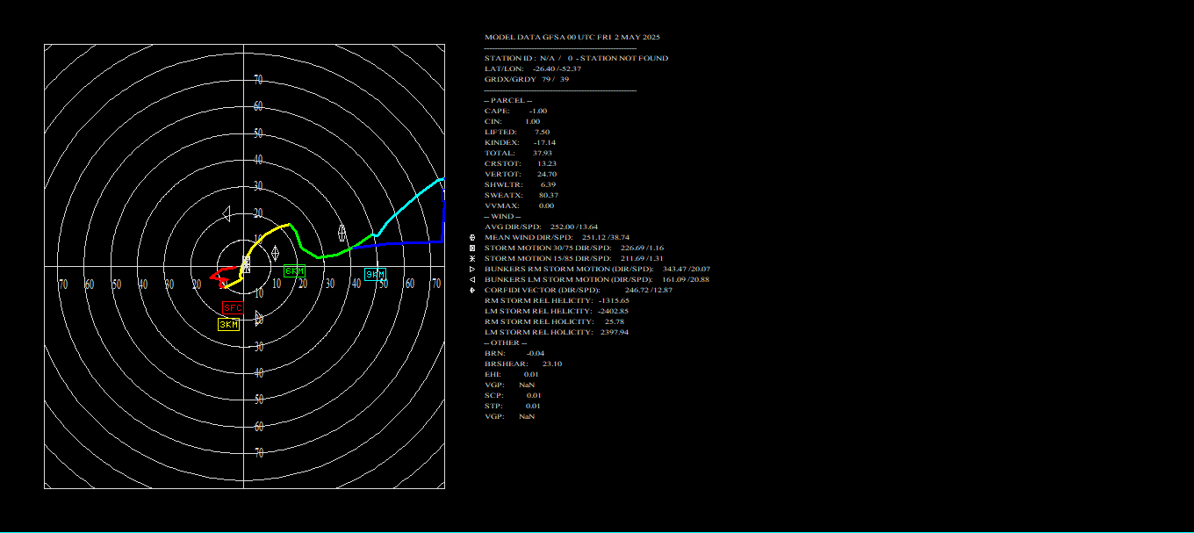Select the left-pointing Bunkers LM triangle on the hodograph

pyautogui.click(x=227, y=213)
